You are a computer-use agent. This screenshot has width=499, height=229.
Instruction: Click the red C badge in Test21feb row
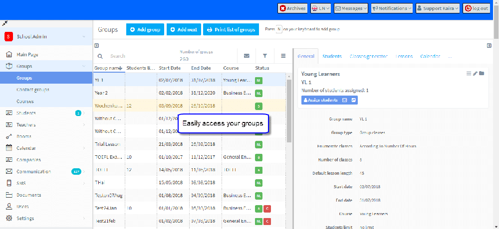[x=268, y=221]
